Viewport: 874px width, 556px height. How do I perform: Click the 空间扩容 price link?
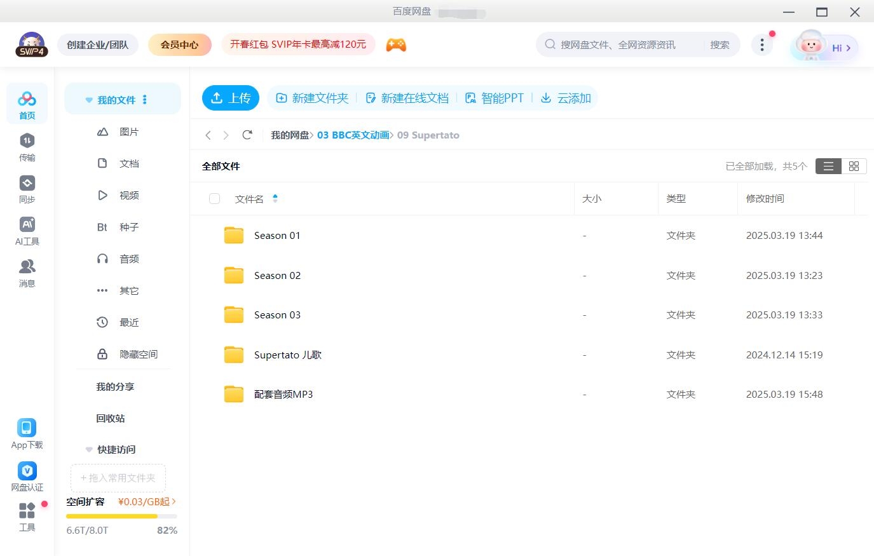pos(147,501)
